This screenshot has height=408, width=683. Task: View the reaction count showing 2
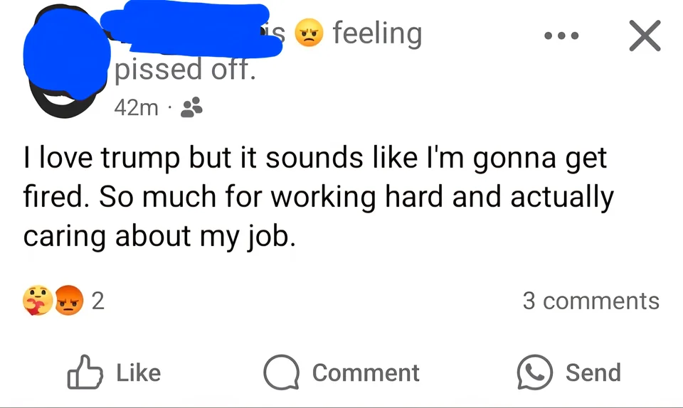[x=98, y=301]
